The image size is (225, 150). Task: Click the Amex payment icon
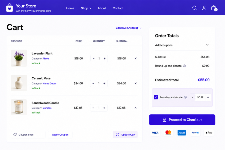coord(182,133)
